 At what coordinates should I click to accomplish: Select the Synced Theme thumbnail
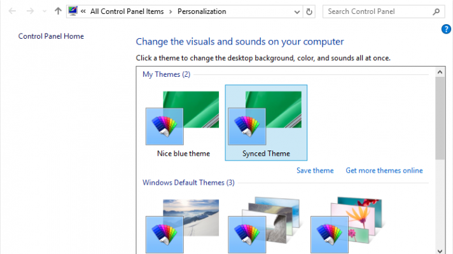[266, 121]
